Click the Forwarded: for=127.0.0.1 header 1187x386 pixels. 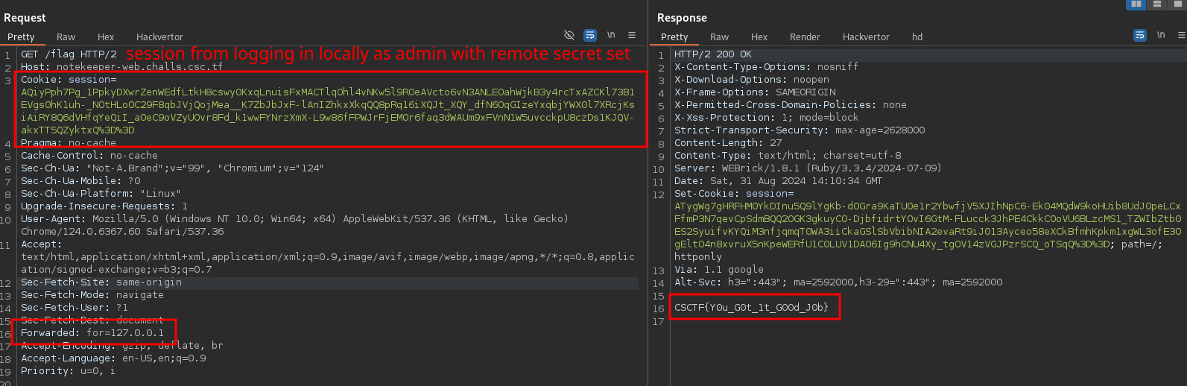click(x=92, y=333)
